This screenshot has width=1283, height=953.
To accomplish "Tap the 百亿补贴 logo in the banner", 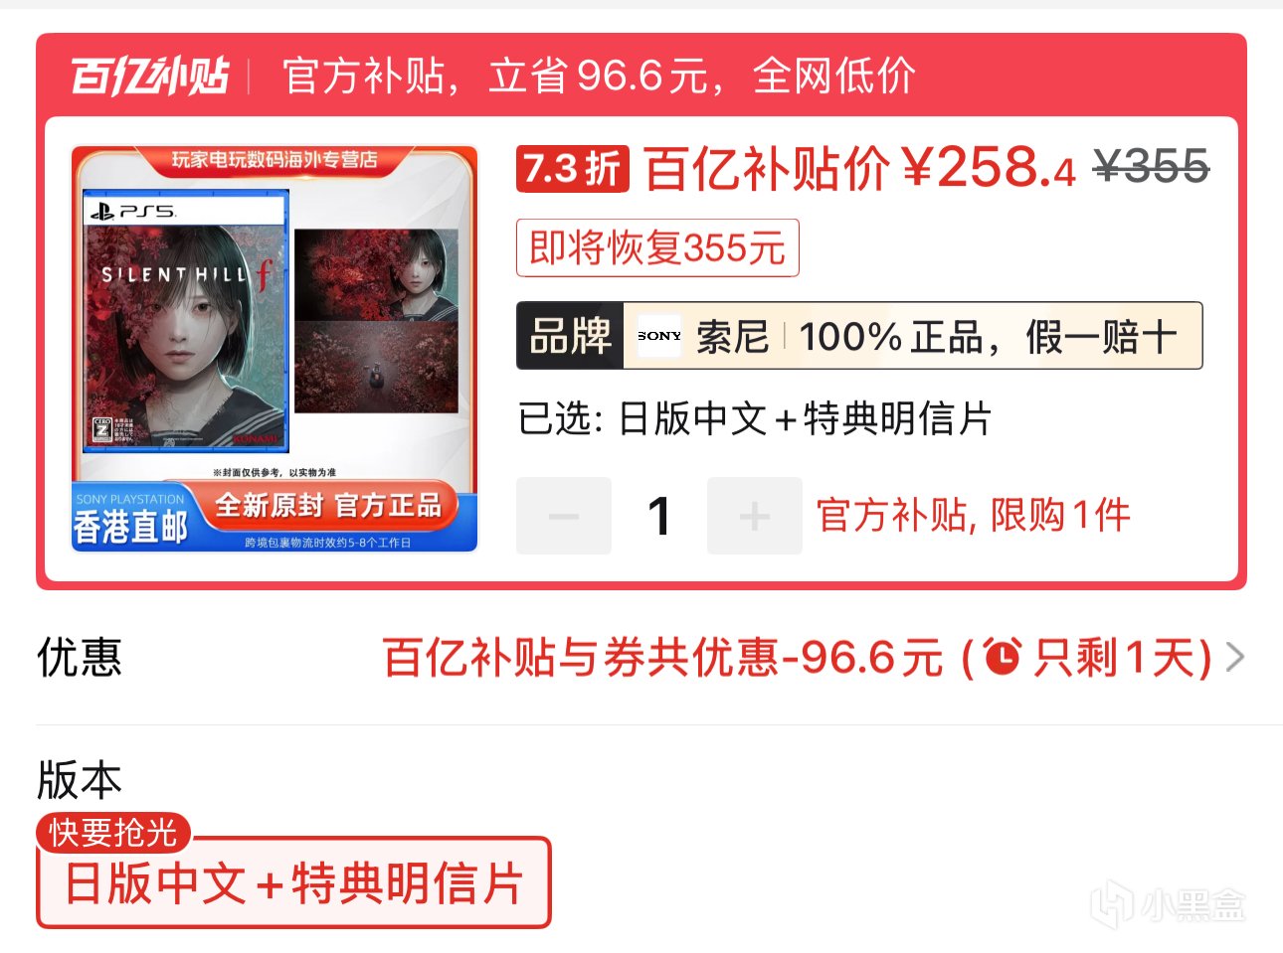I will 149,76.
